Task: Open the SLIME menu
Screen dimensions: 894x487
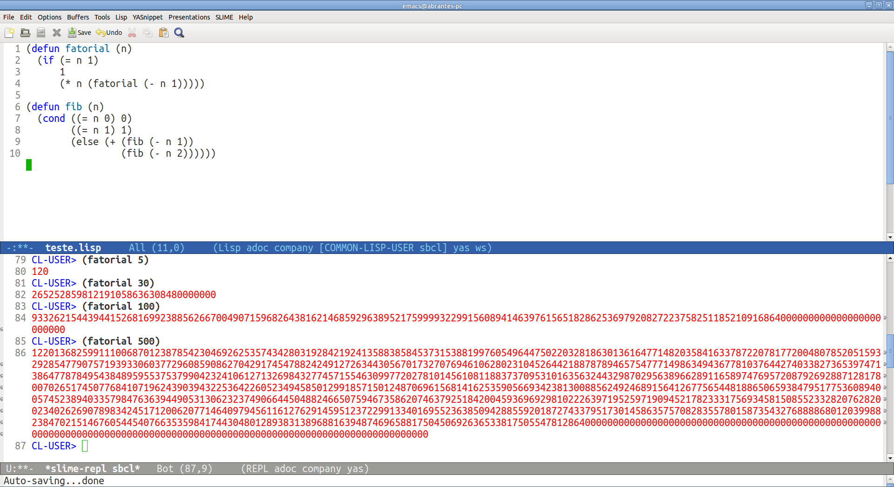Action: click(x=224, y=17)
